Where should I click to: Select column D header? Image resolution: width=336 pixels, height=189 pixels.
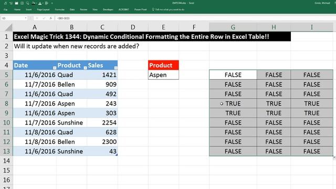point(133,27)
